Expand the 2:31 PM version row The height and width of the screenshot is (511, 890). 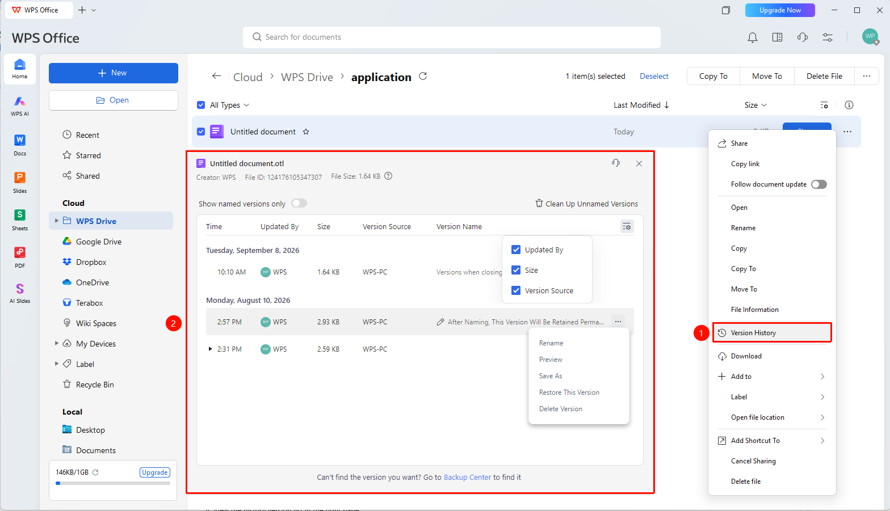[x=210, y=349]
